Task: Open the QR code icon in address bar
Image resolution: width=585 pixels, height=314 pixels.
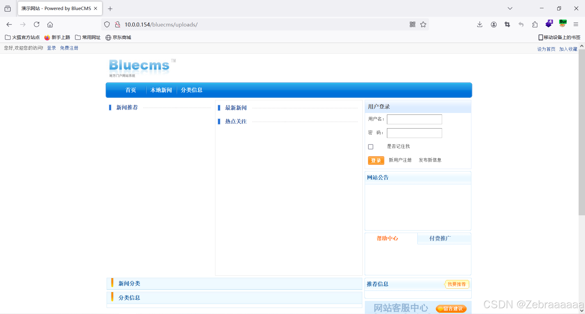Action: point(413,24)
